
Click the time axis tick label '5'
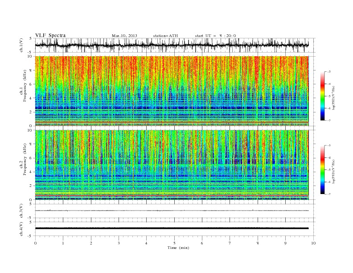(174, 243)
